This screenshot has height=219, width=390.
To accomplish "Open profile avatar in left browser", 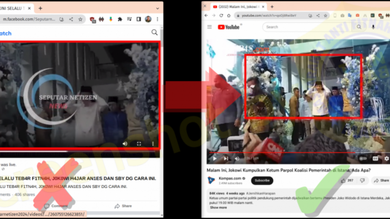I will [148, 19].
